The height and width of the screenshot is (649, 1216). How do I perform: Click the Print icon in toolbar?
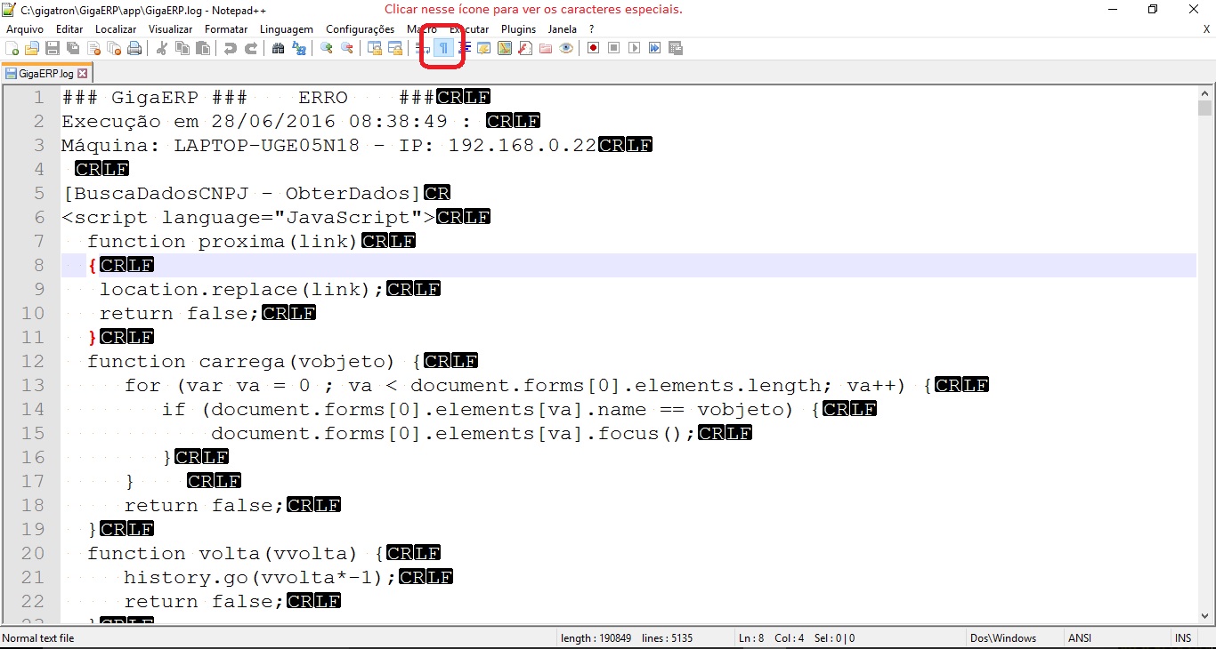pyautogui.click(x=134, y=48)
